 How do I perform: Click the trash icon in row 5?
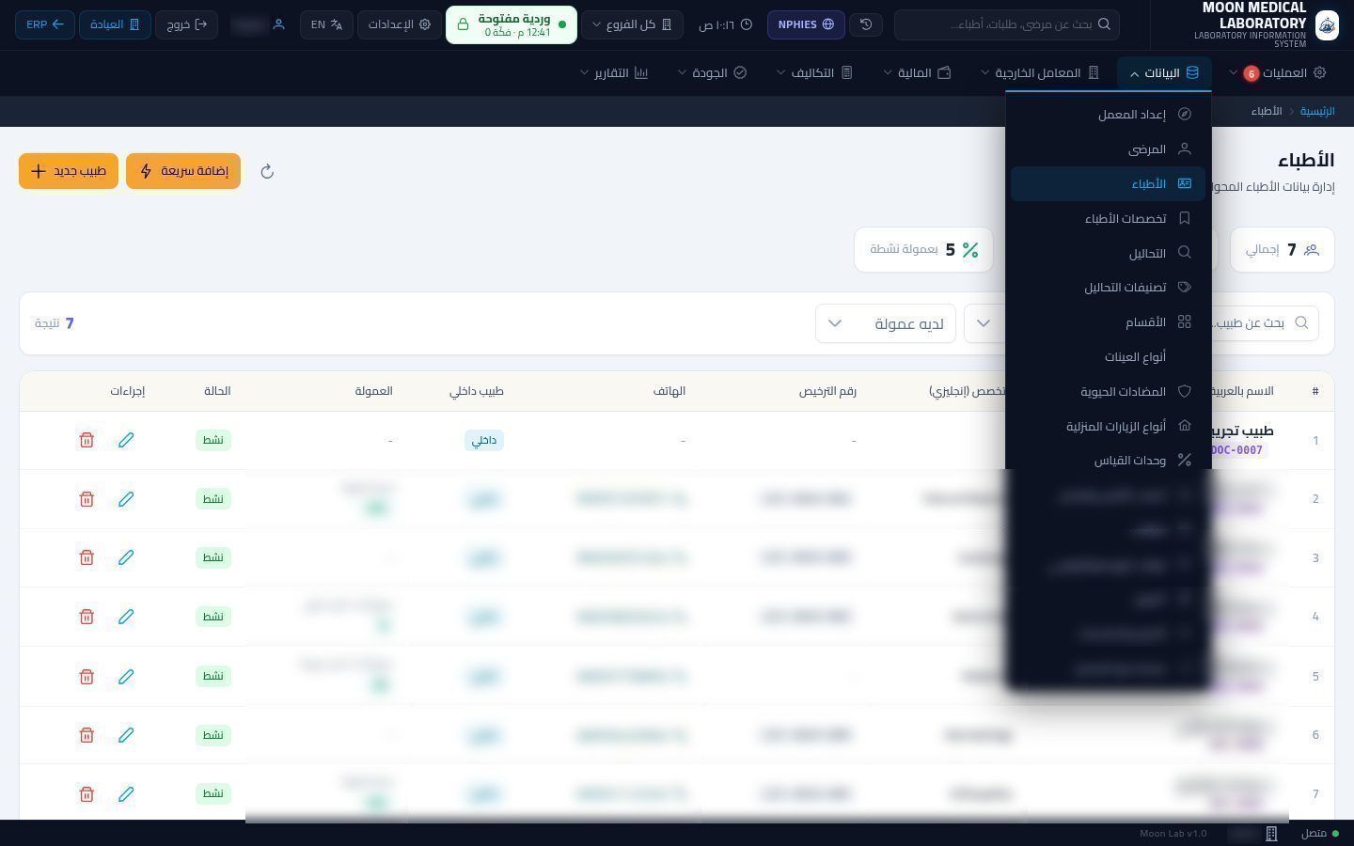click(x=87, y=676)
